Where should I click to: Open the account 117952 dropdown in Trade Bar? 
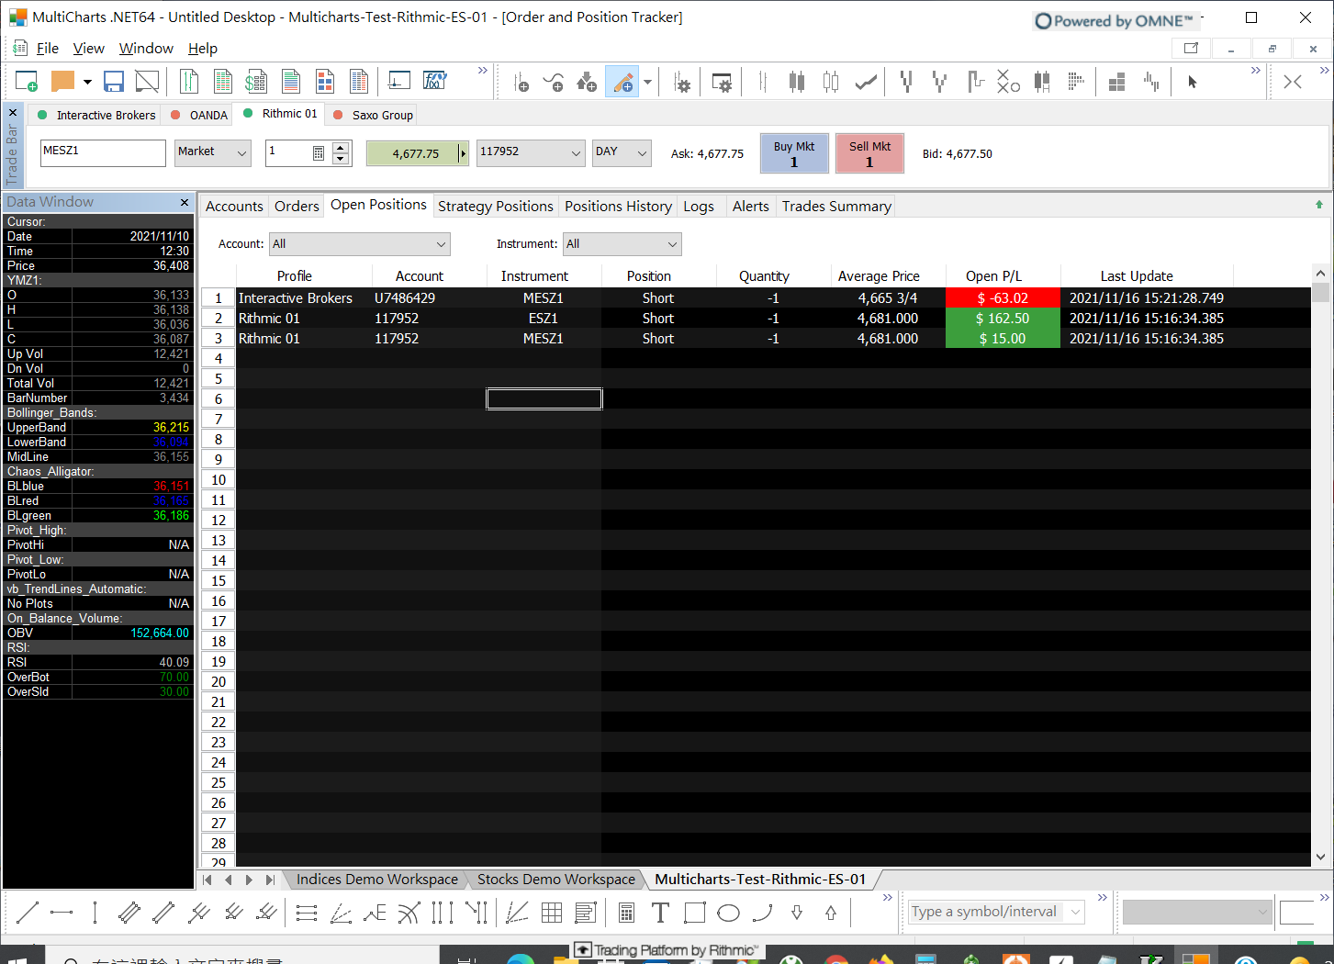pyautogui.click(x=576, y=153)
